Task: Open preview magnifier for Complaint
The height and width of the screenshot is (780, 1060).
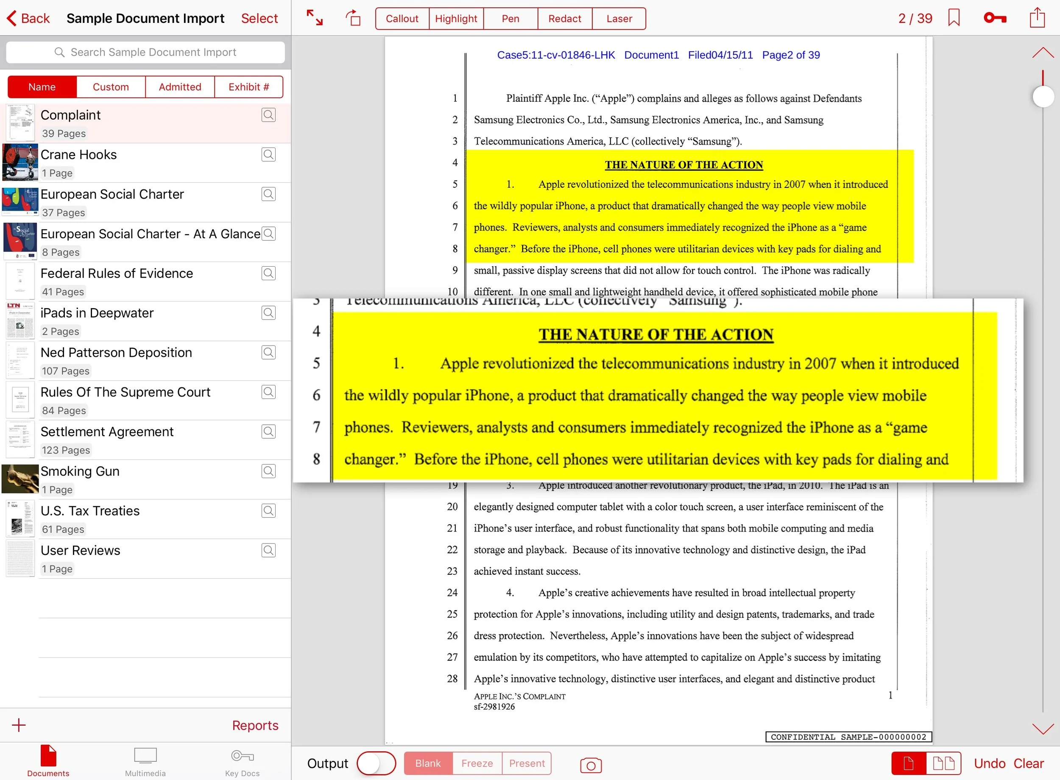Action: [269, 115]
